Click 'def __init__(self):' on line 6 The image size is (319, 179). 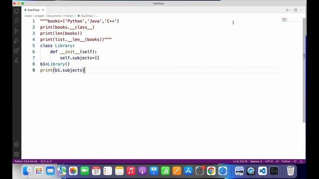(x=73, y=52)
